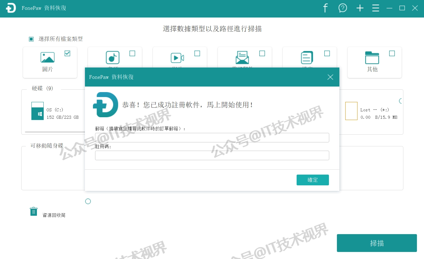Open the hamburger menu icon
The width and height of the screenshot is (424, 259).
coord(375,8)
